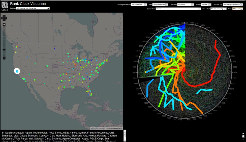Click the '31 features selected' text

point(13,133)
